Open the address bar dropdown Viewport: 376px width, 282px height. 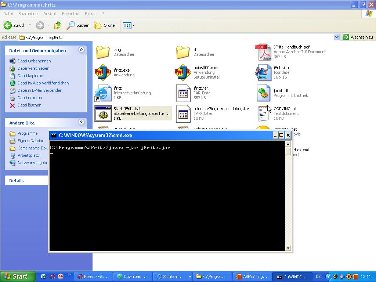[337, 37]
